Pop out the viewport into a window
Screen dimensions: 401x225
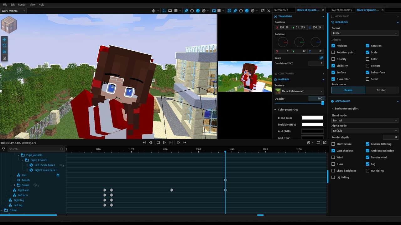coord(263,11)
